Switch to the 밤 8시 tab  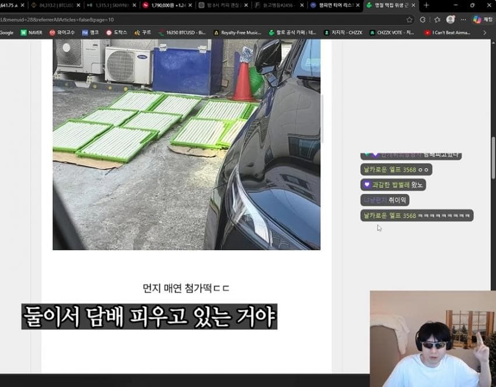pyautogui.click(x=222, y=5)
